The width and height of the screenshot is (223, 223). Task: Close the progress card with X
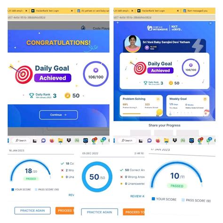pyautogui.click(x=210, y=23)
